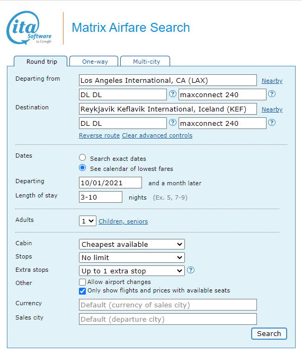Uncheck Only show flights with available seats
The width and height of the screenshot is (302, 353).
point(83,291)
